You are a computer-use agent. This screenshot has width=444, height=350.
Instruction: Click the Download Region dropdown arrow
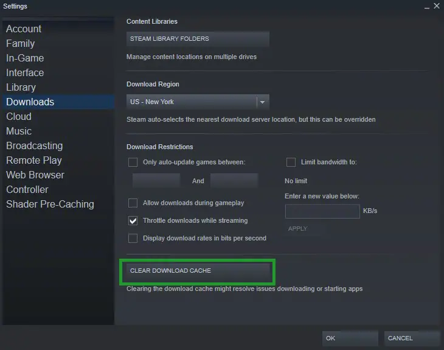tap(263, 102)
